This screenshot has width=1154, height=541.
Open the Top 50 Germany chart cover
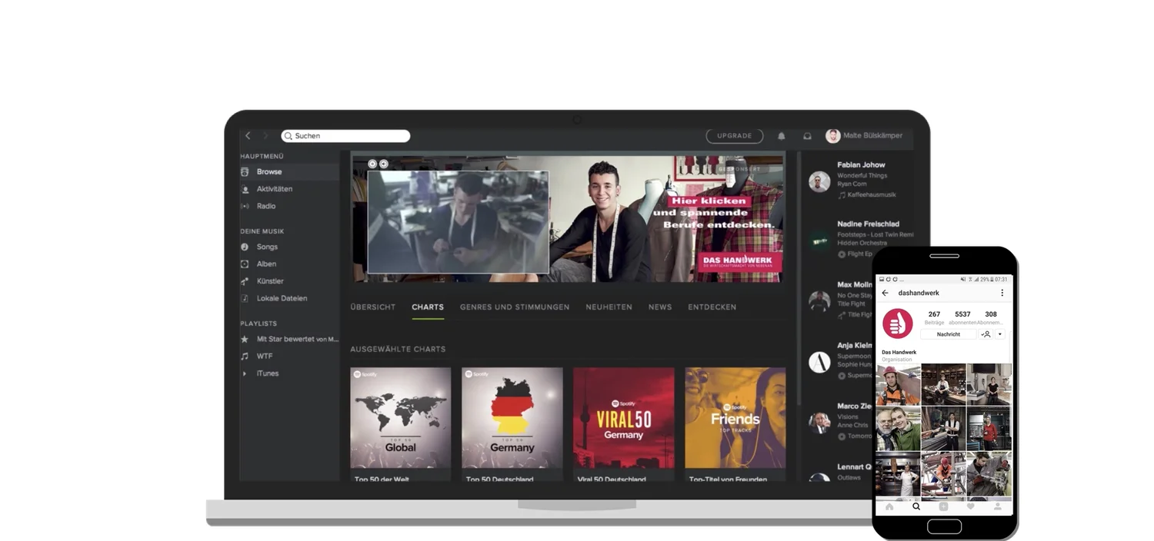point(512,418)
